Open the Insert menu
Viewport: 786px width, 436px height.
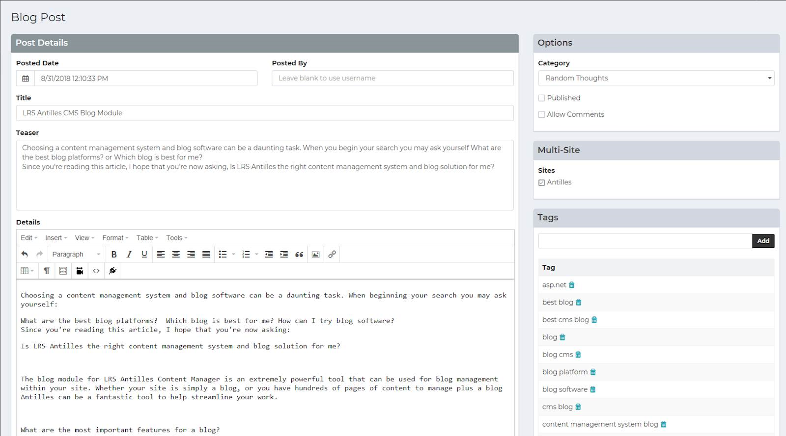click(56, 238)
